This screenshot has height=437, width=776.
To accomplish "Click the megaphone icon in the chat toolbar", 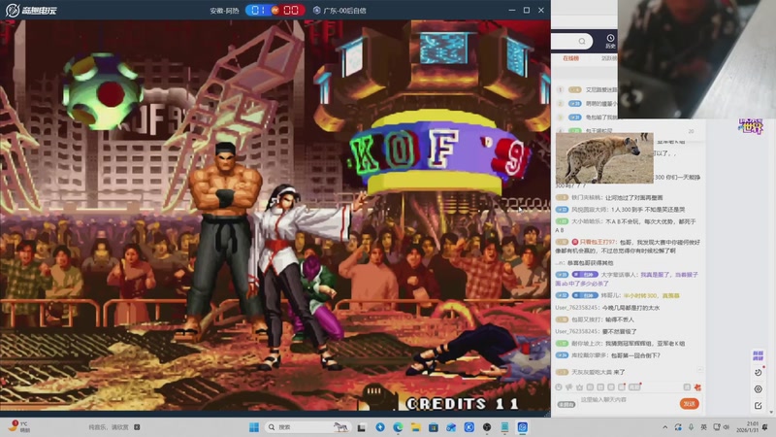I will point(569,387).
